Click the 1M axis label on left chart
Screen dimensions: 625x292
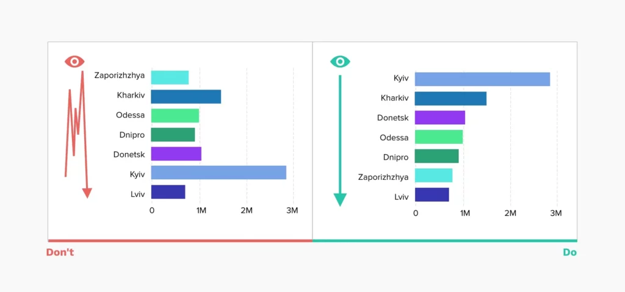201,211
